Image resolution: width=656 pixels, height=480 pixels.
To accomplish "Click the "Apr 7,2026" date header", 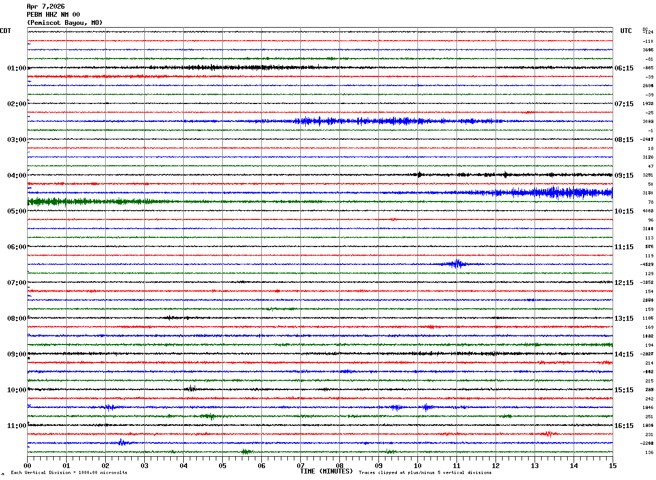I will (46, 7).
